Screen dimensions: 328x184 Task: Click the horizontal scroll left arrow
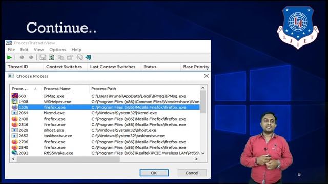(13, 159)
